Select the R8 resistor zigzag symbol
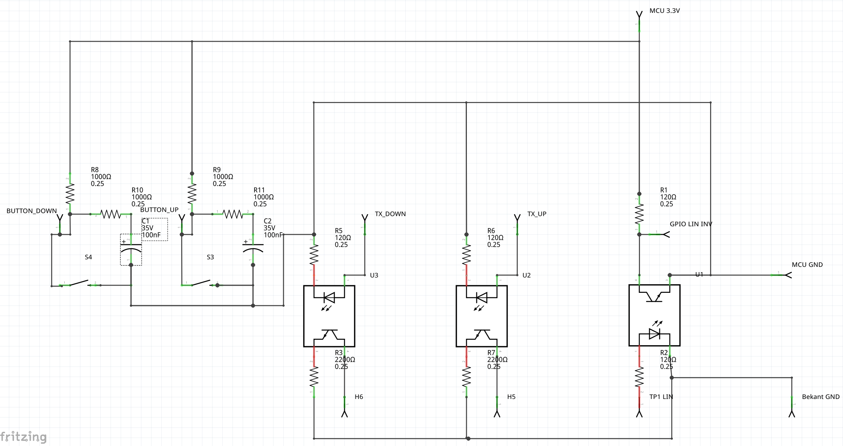The width and height of the screenshot is (843, 446). (70, 193)
